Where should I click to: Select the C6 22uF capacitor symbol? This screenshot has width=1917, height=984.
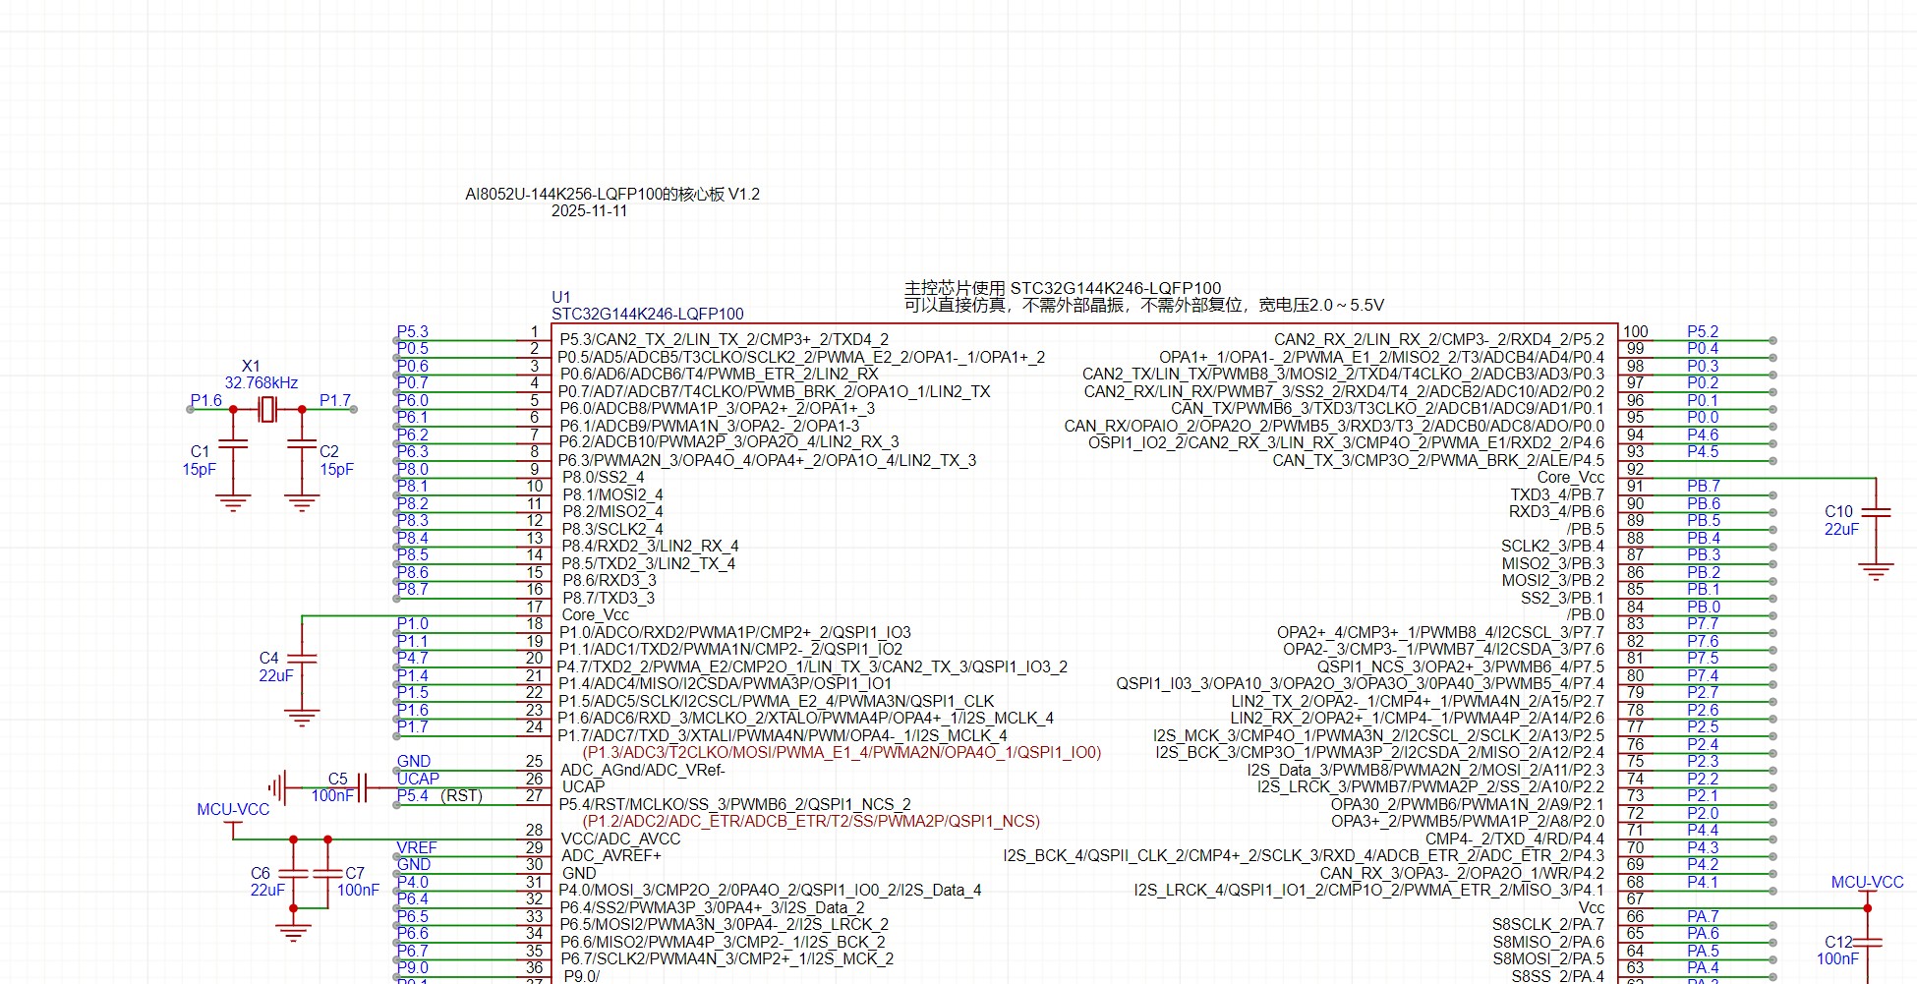[293, 873]
